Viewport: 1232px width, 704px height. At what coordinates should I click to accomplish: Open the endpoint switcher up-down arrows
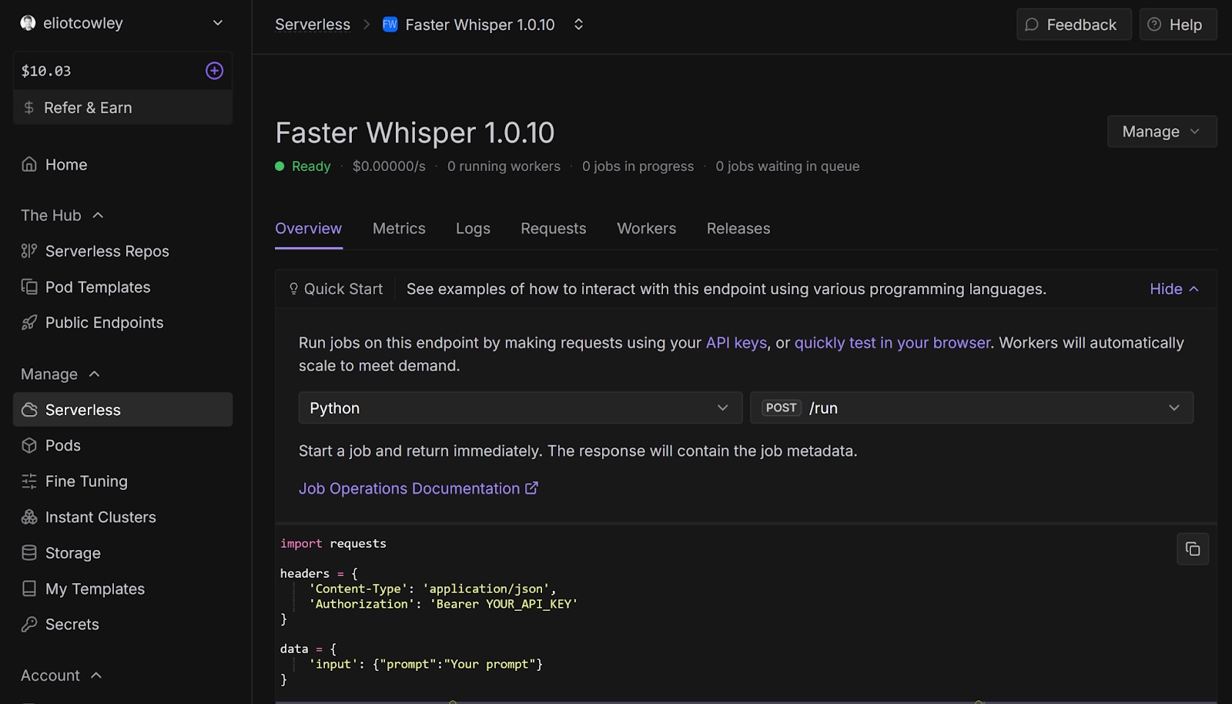pyautogui.click(x=578, y=25)
